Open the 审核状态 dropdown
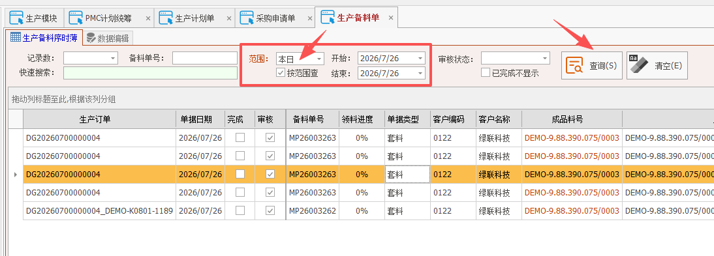Screen dimensions: 714x256 tap(544, 58)
